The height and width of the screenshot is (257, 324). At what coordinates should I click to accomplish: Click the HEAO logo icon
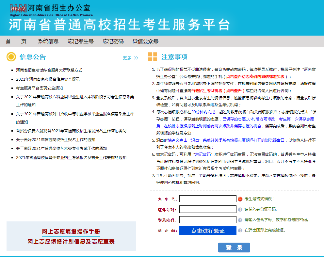(x=19, y=8)
